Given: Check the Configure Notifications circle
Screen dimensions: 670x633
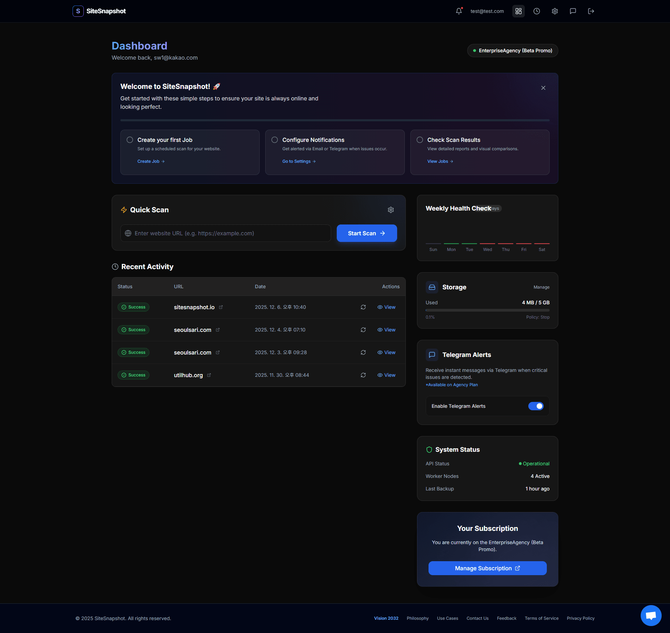Looking at the screenshot, I should pos(274,139).
